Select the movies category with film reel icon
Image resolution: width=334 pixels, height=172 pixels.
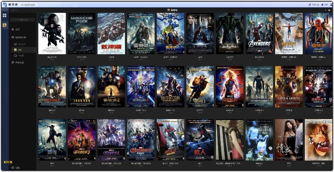pyautogui.click(x=15, y=50)
